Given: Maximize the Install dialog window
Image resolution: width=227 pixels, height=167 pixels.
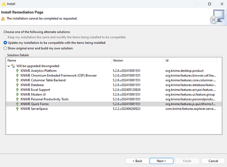Looking at the screenshot, I should tap(209, 4).
